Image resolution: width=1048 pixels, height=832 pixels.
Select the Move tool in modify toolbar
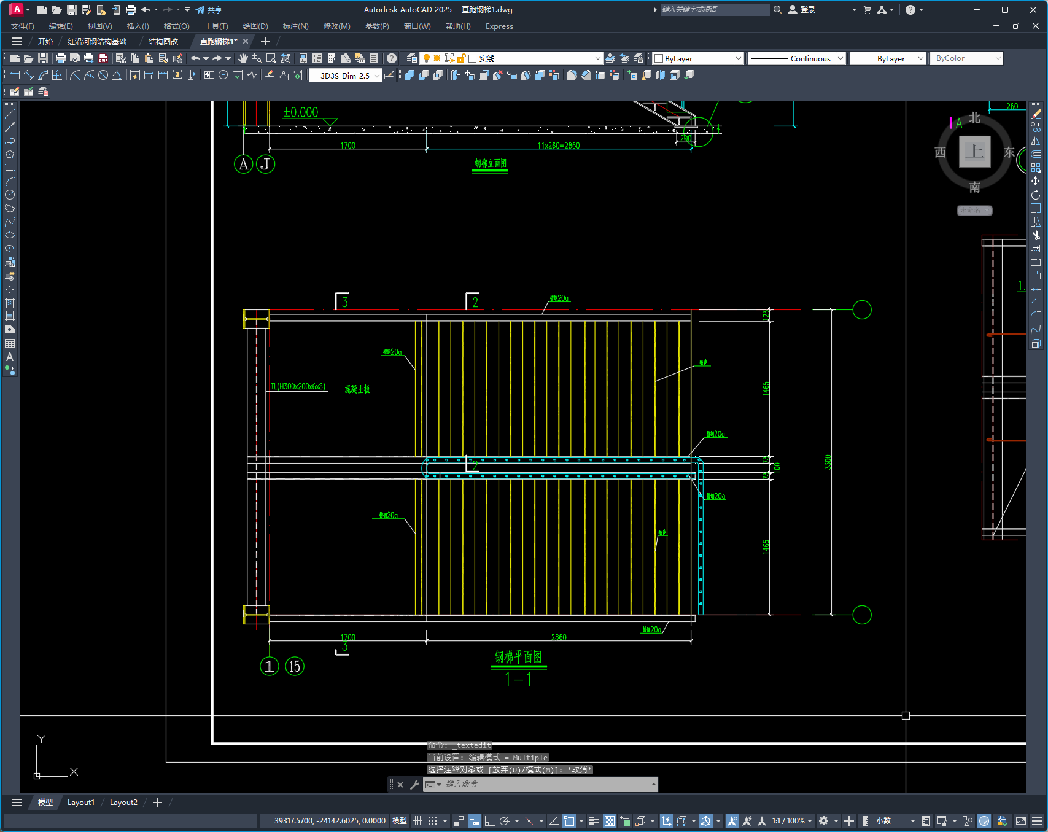click(1036, 181)
